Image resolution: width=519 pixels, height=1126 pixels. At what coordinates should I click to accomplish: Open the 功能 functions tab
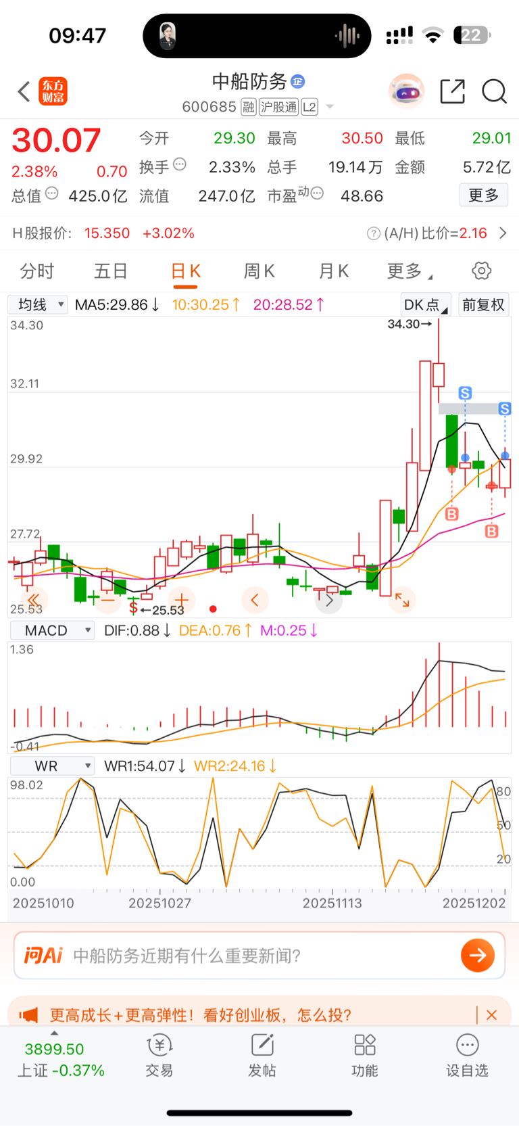(x=365, y=1056)
